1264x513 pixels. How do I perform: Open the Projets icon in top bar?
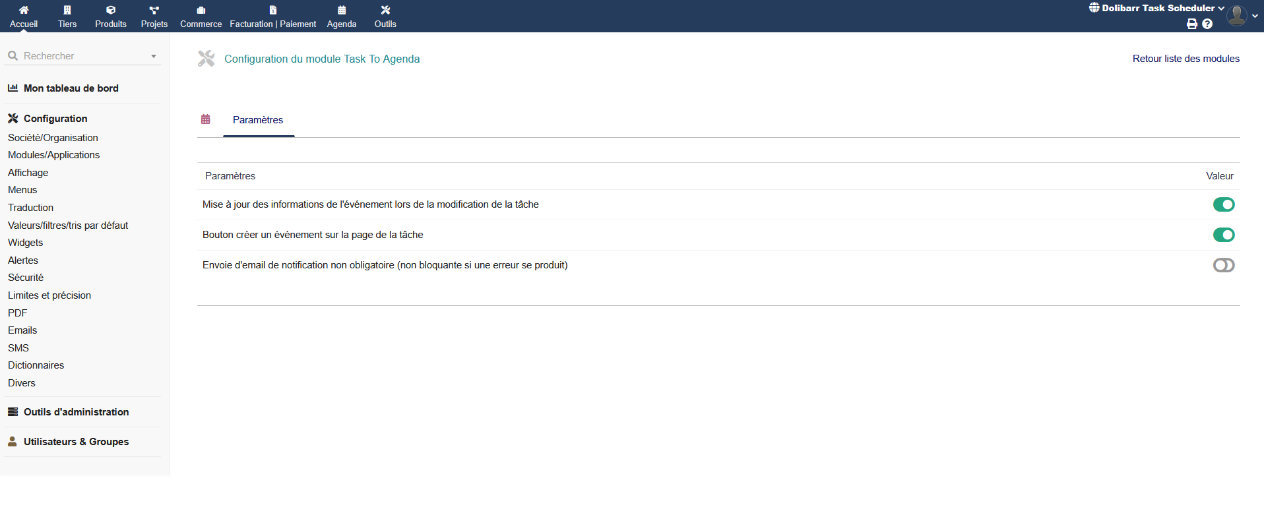tap(154, 10)
